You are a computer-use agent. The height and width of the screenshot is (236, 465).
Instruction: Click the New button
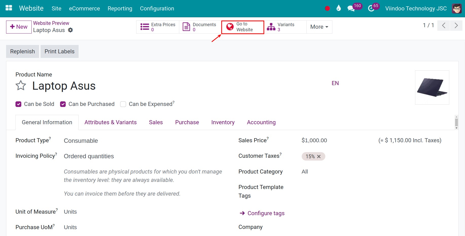[x=19, y=27]
